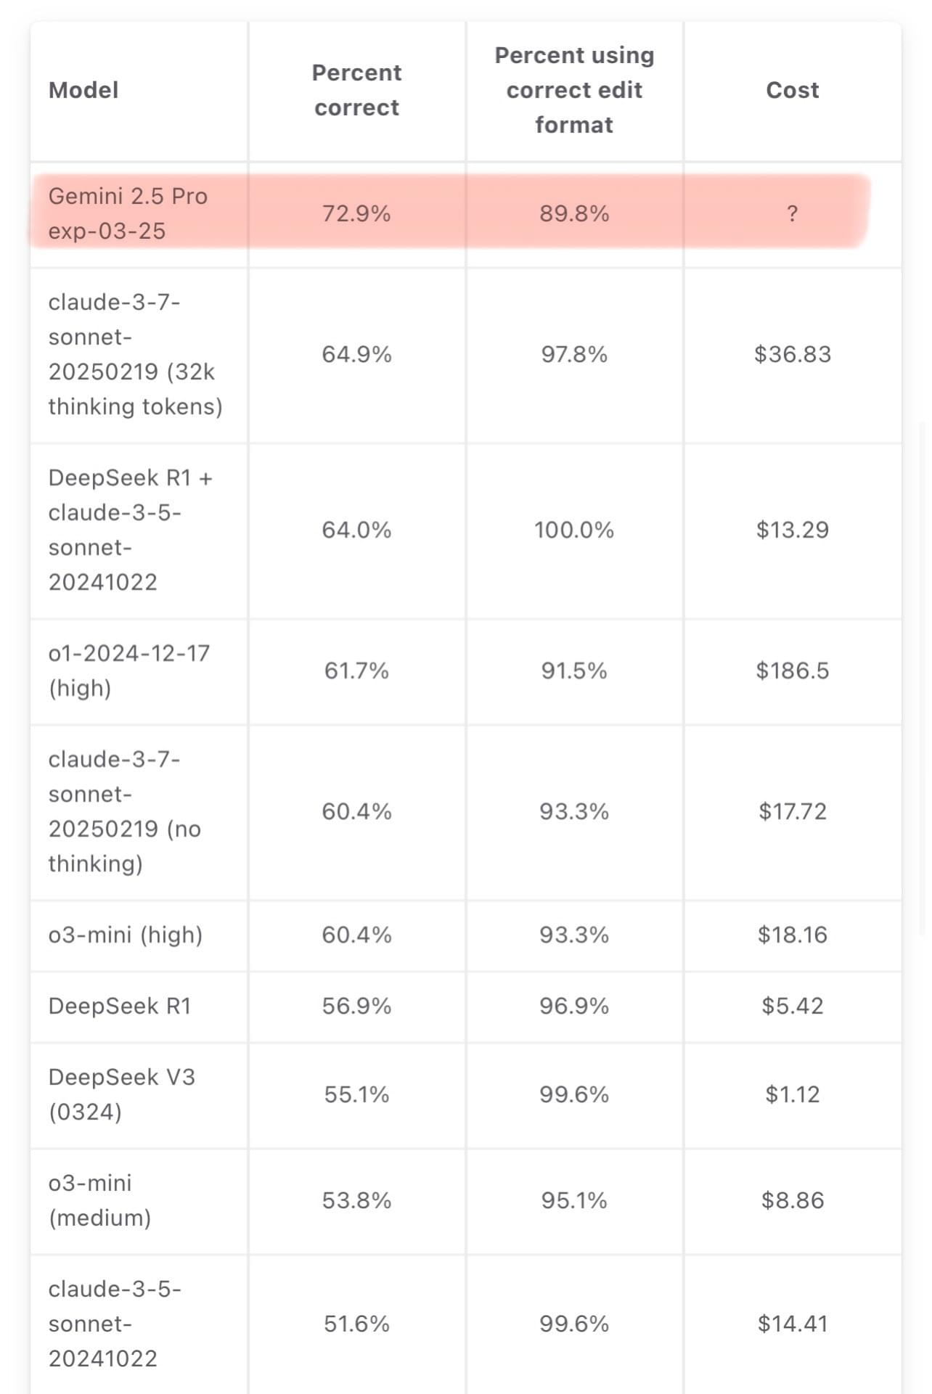This screenshot has height=1394, width=932.
Task: Click the Cost column header
Action: point(792,90)
